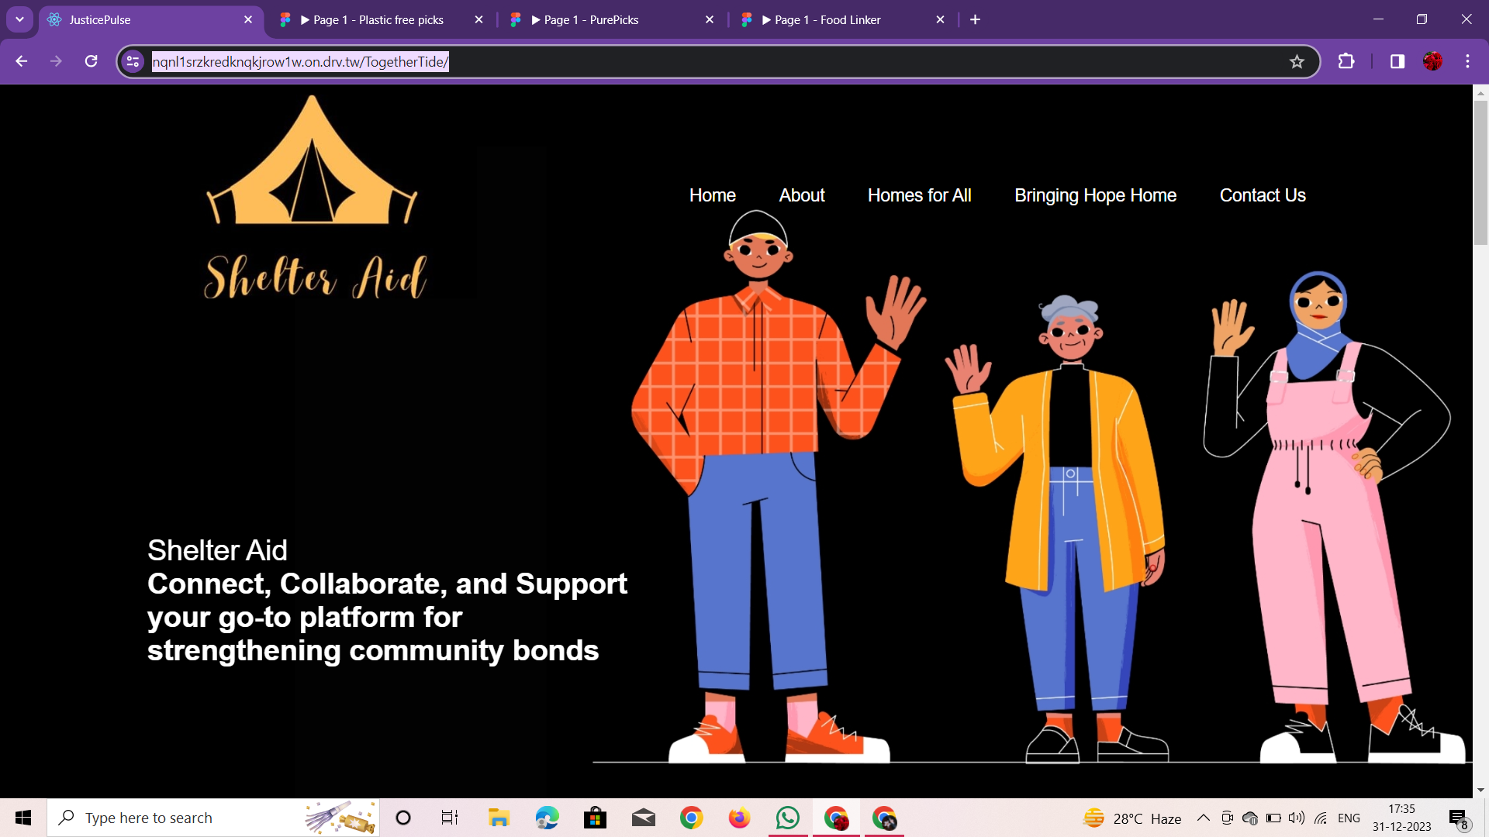Open Chrome three-dot menu
Screen dimensions: 1489x837
point(1467,61)
